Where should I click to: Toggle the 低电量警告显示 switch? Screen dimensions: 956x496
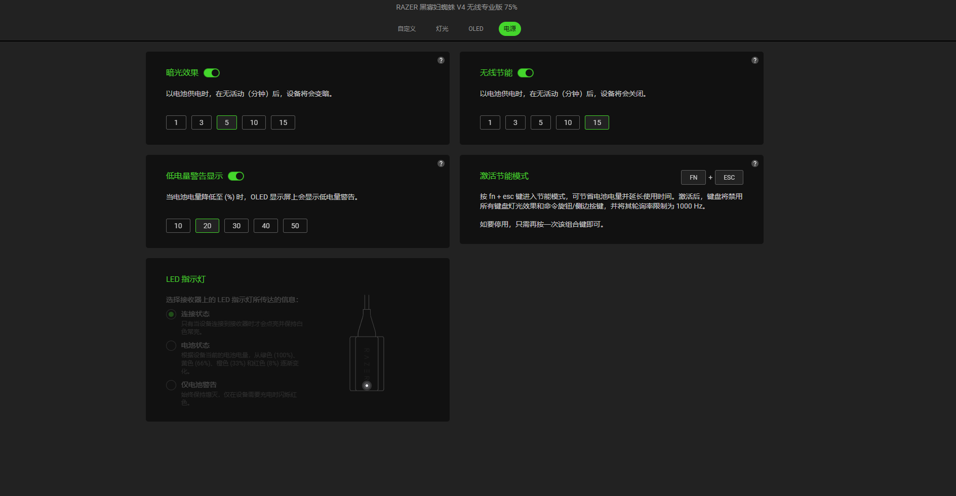[236, 176]
